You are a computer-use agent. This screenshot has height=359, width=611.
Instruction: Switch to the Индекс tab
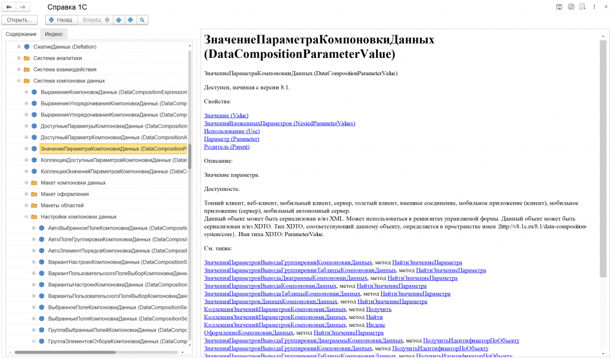point(54,34)
